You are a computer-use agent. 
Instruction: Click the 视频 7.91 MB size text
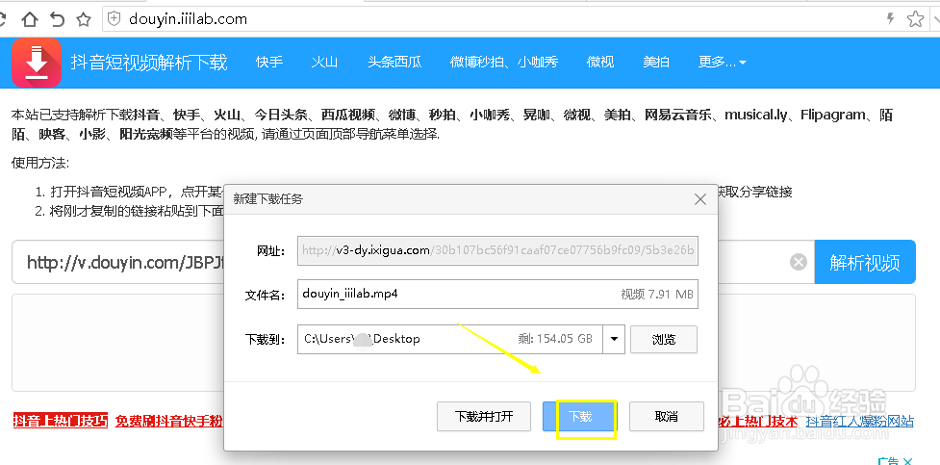click(x=657, y=295)
